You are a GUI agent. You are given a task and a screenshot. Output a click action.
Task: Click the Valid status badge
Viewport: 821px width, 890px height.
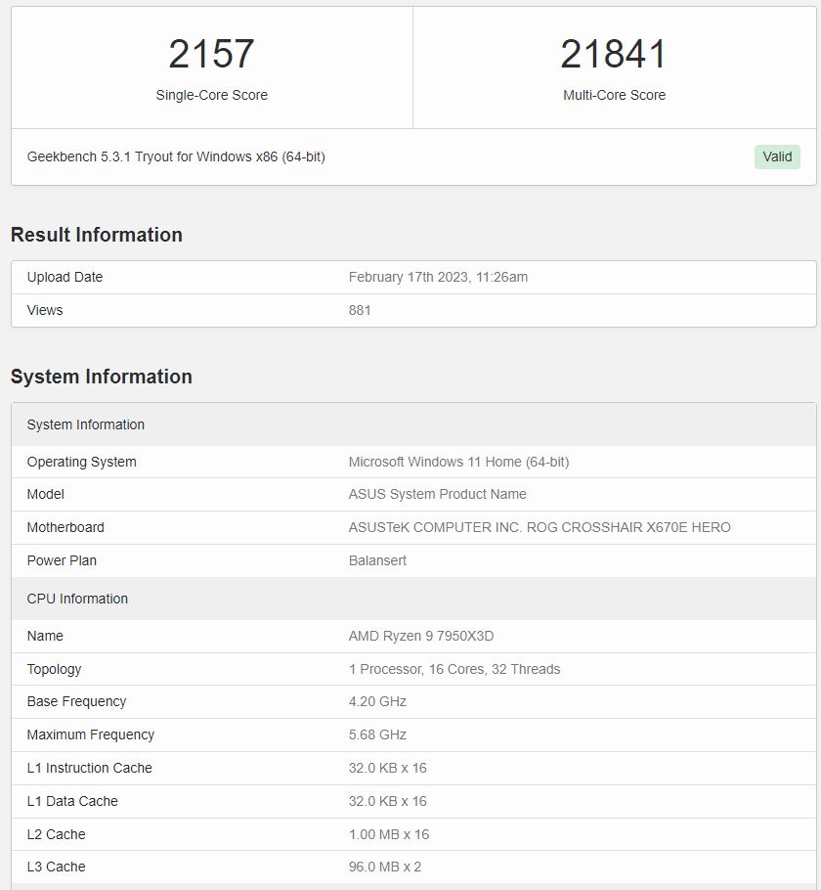pyautogui.click(x=776, y=156)
